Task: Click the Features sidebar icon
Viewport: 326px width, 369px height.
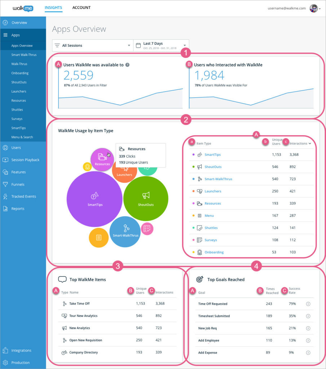Action: (5, 172)
